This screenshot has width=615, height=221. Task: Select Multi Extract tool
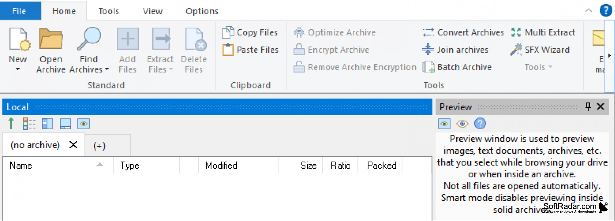coord(543,32)
